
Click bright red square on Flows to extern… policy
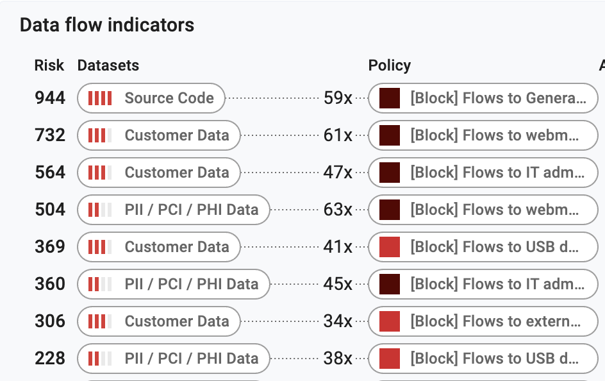point(390,321)
